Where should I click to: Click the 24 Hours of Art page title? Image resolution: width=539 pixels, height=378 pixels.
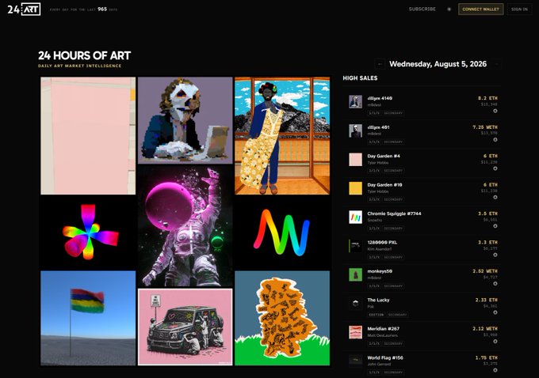coord(85,55)
